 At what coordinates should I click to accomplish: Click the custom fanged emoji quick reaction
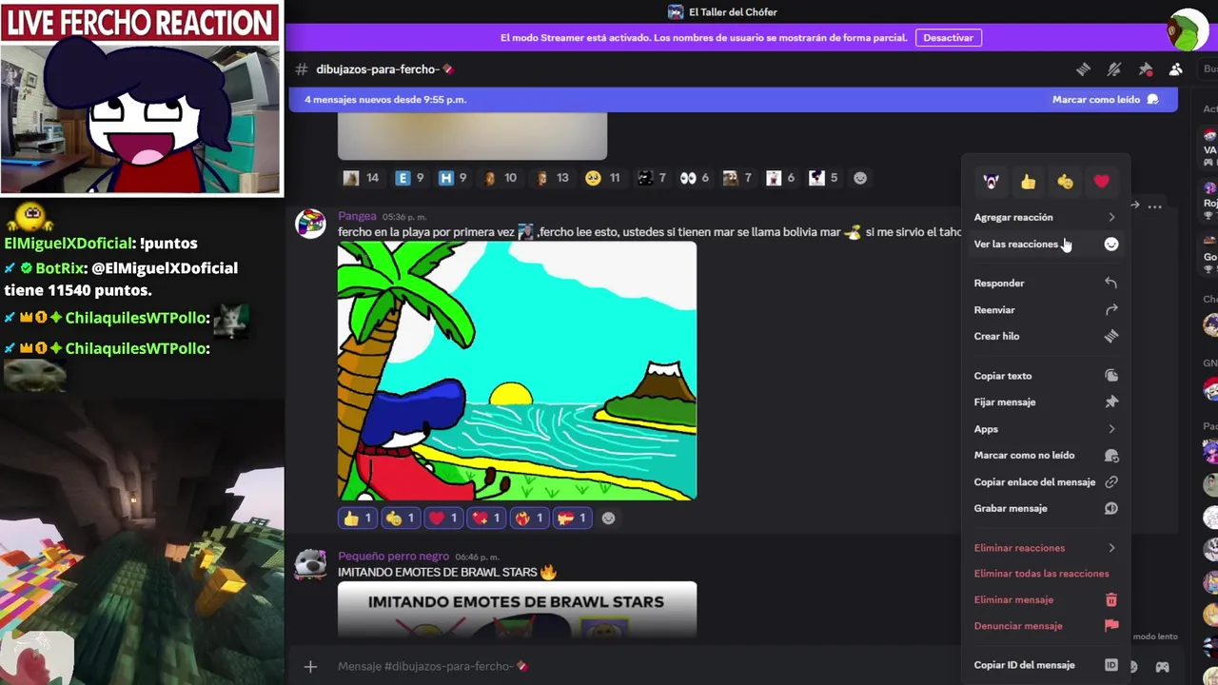[x=991, y=182]
